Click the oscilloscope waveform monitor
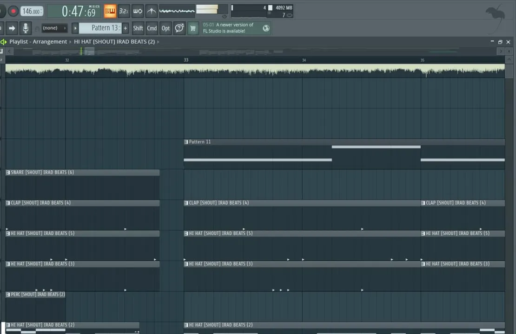This screenshot has height=334, width=516. [177, 11]
